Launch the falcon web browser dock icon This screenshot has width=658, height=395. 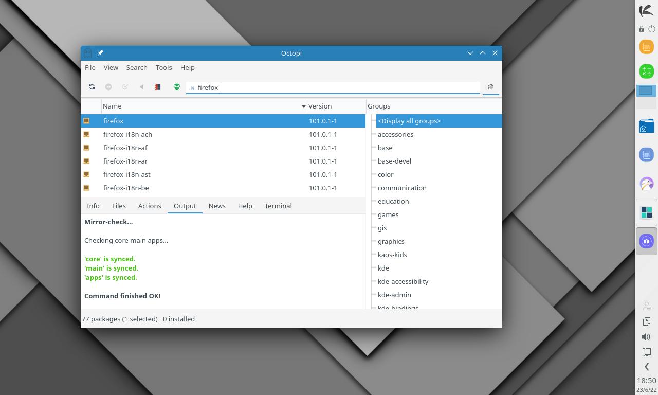pos(647,184)
